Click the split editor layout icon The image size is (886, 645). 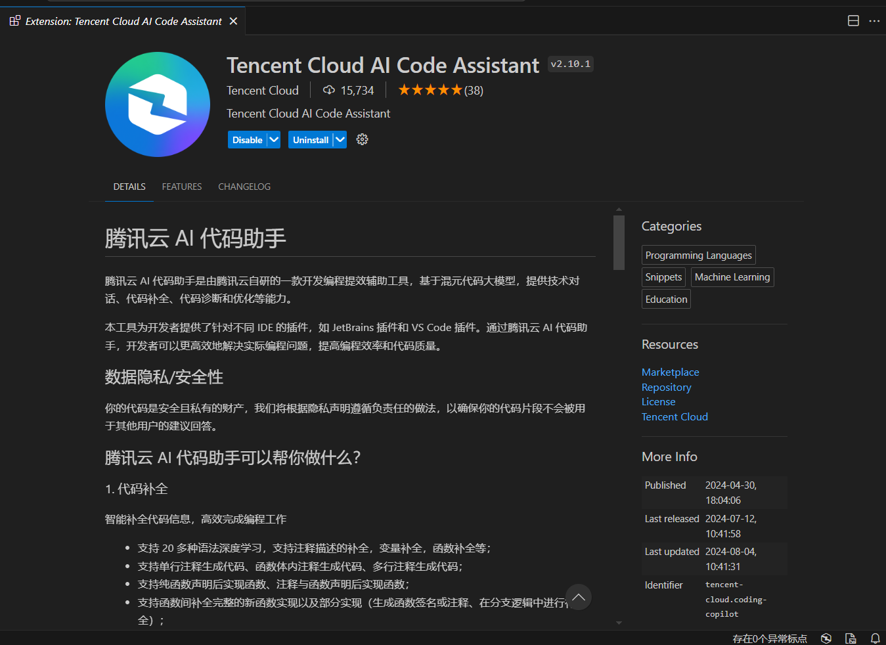(853, 21)
